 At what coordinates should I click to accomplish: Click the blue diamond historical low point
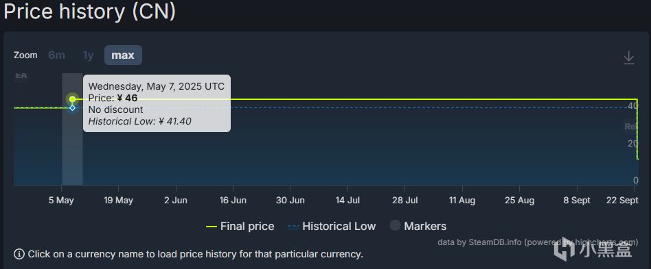(x=73, y=107)
